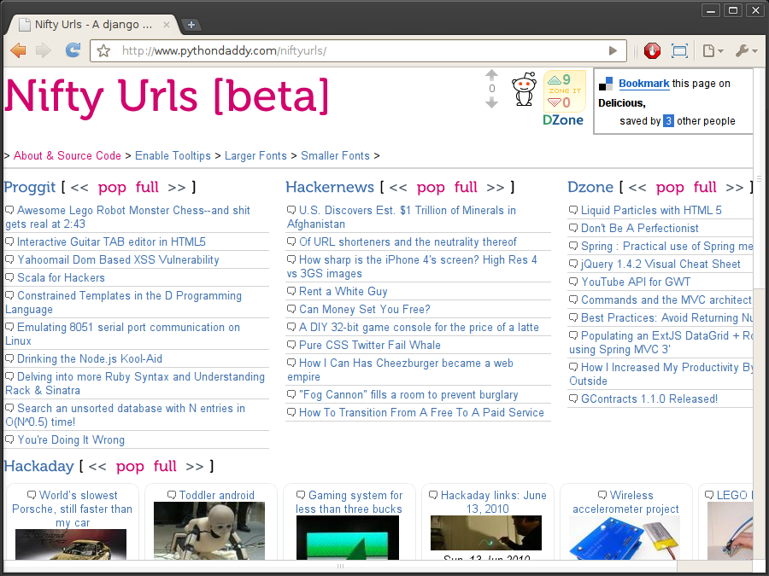
Task: Click Larger Fonts link
Action: point(255,156)
